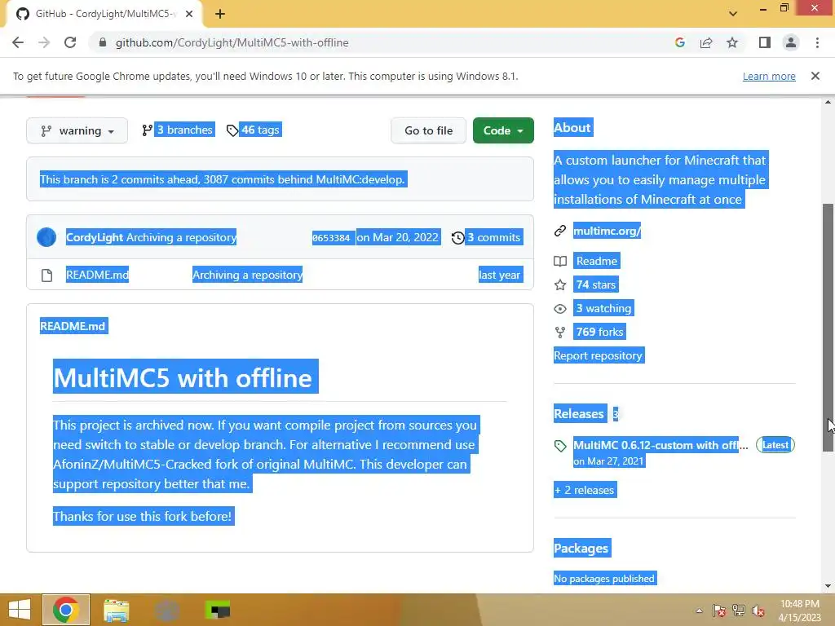Dismiss the Chrome updates notification bar
Screen dimensions: 835x626
coord(815,76)
